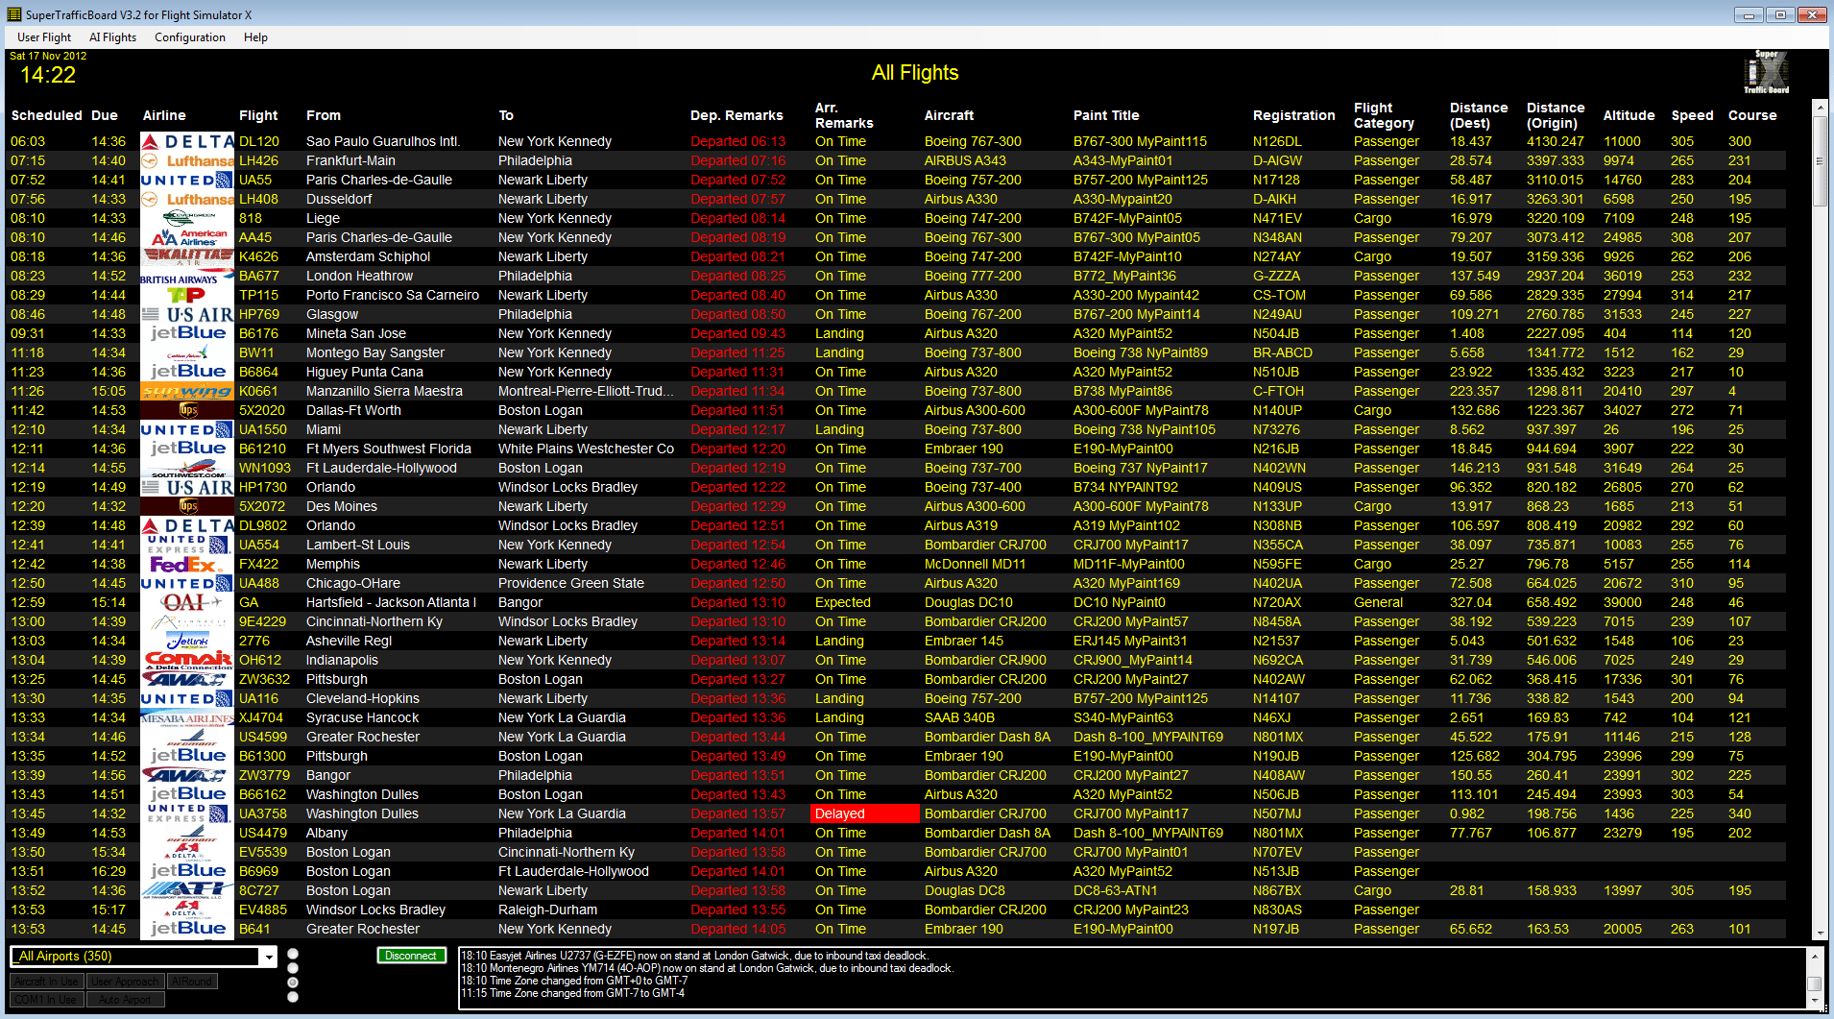This screenshot has height=1019, width=1834.
Task: Click the Auto Airport button
Action: (125, 1000)
